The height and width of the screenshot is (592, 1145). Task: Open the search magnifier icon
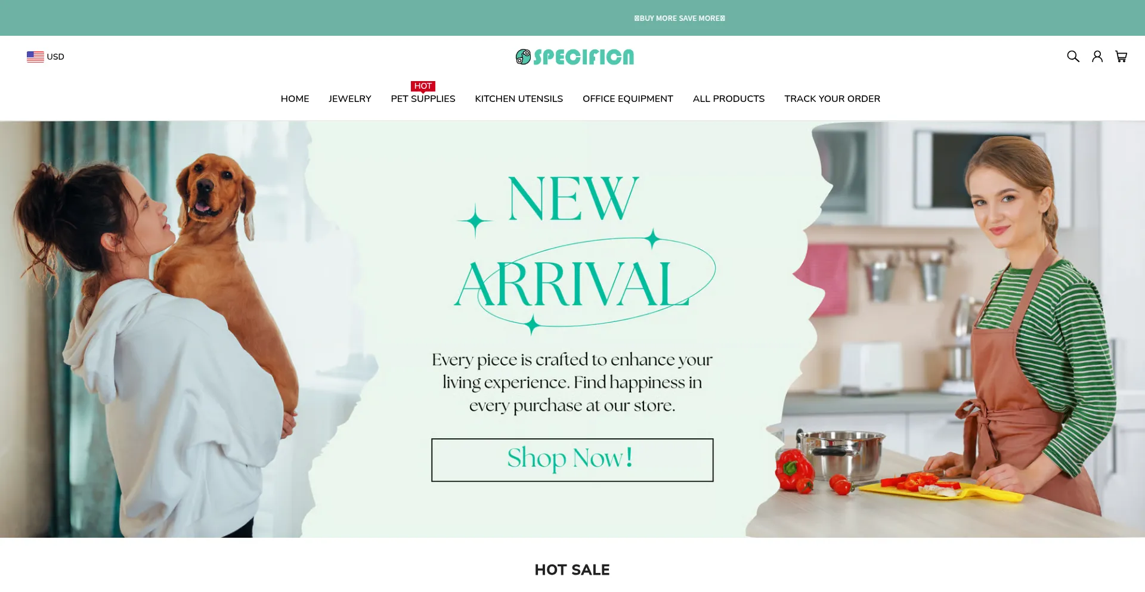tap(1073, 57)
